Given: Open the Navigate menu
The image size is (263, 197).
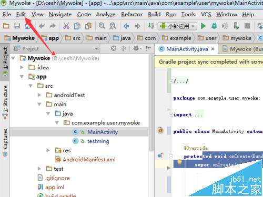Looking at the screenshot, I should coord(60,14).
